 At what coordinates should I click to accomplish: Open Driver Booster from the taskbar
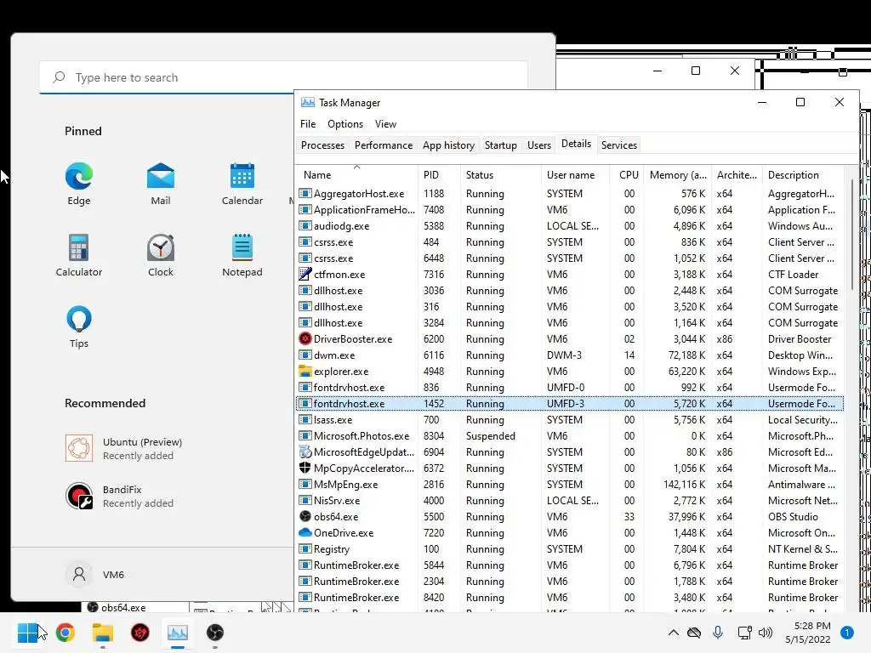tap(140, 633)
